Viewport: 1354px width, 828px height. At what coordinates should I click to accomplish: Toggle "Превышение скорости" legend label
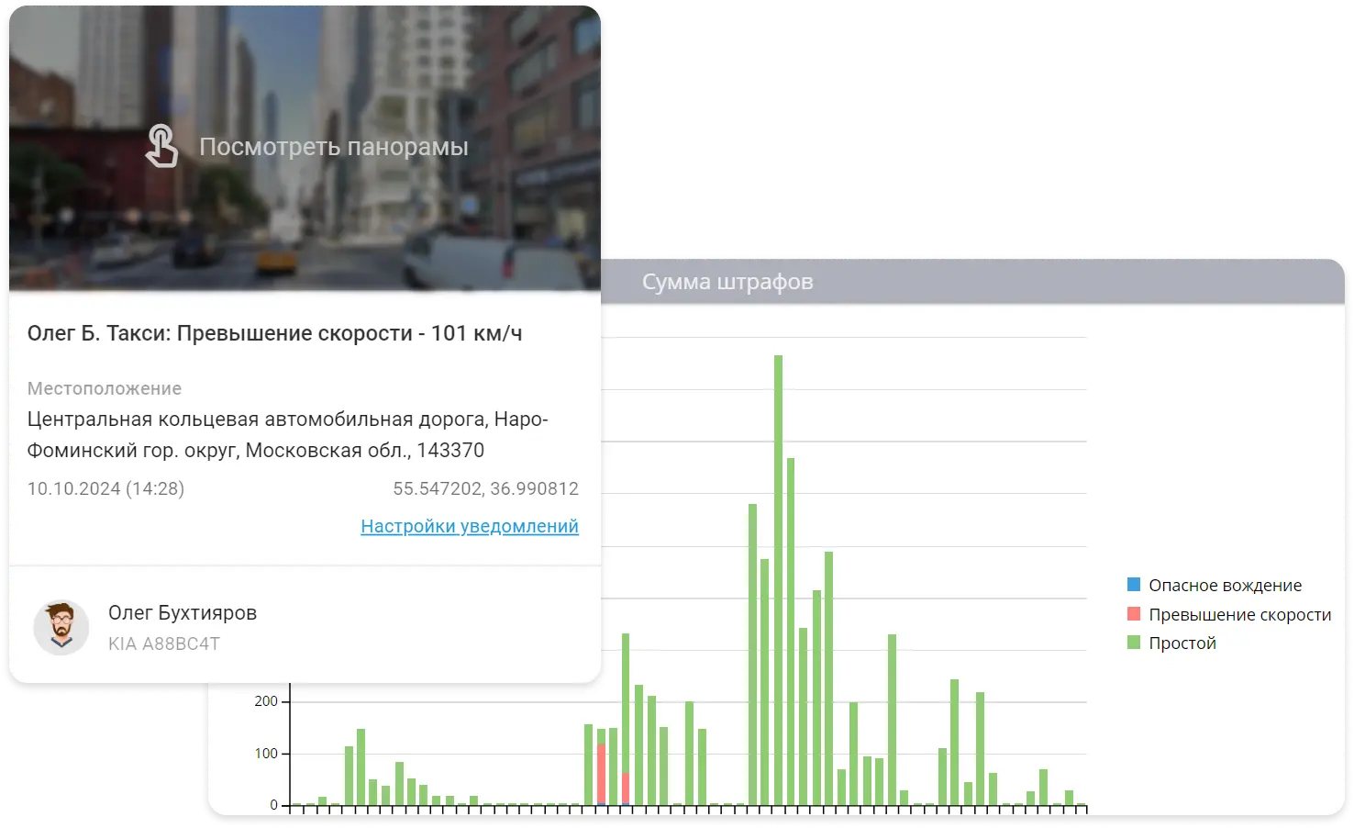pyautogui.click(x=1239, y=615)
